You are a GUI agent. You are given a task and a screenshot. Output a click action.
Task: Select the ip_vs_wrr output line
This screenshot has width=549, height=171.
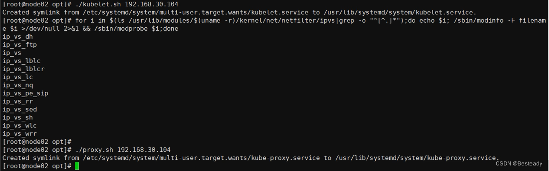(x=20, y=134)
